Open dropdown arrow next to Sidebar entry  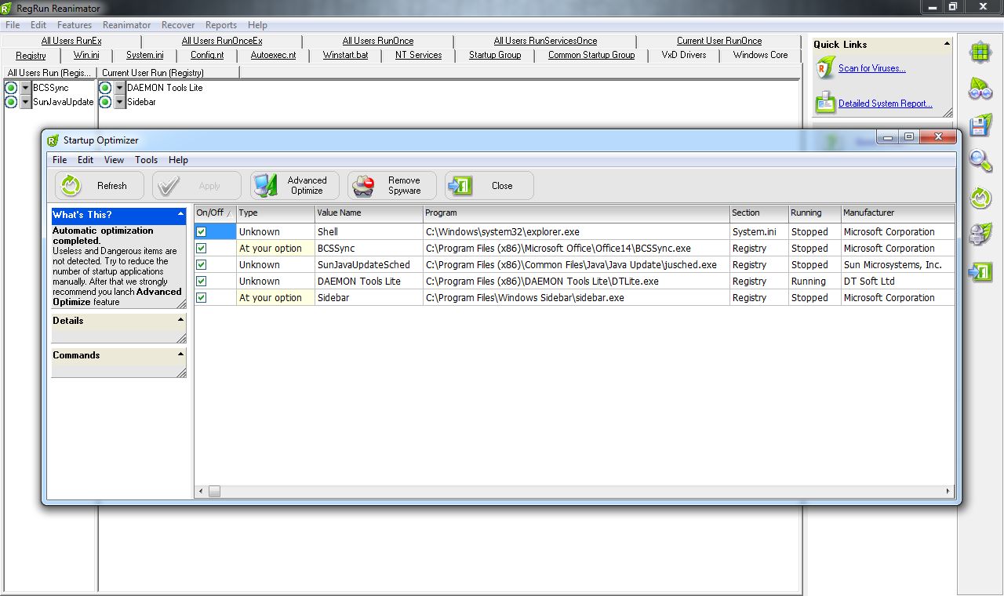pyautogui.click(x=119, y=102)
